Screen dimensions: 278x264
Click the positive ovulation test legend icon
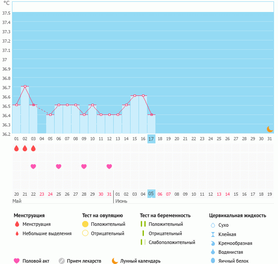pos(85,224)
